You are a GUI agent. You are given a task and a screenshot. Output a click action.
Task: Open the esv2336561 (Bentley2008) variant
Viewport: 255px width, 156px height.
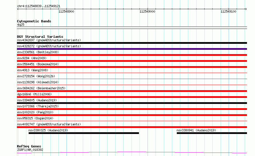(x=38, y=52)
